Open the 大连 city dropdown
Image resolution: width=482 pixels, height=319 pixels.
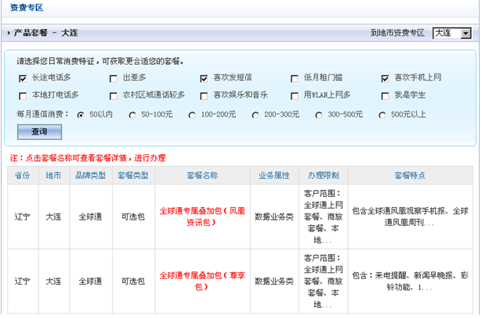[x=452, y=33]
